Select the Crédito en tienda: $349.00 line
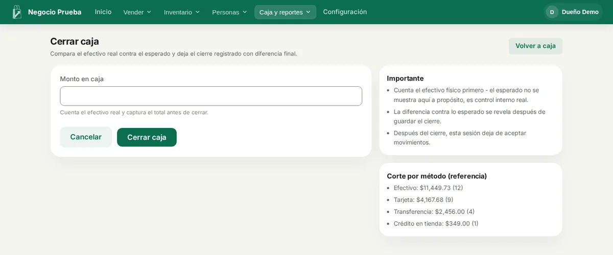The image size is (613, 255). [x=436, y=223]
